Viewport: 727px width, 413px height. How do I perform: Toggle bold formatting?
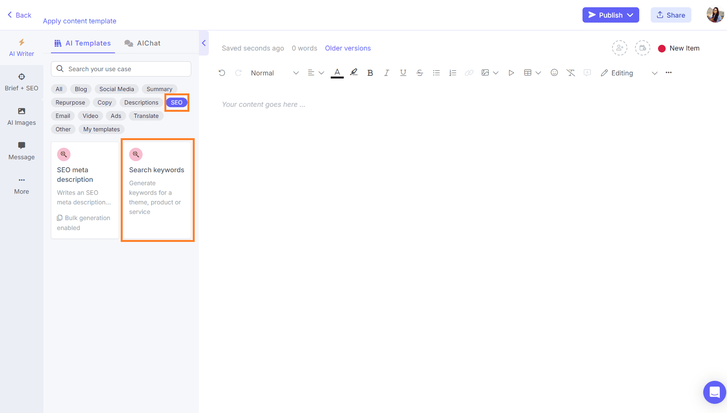(x=370, y=73)
